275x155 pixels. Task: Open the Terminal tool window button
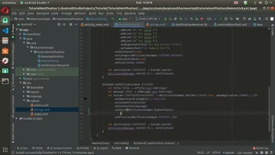(x=132, y=148)
